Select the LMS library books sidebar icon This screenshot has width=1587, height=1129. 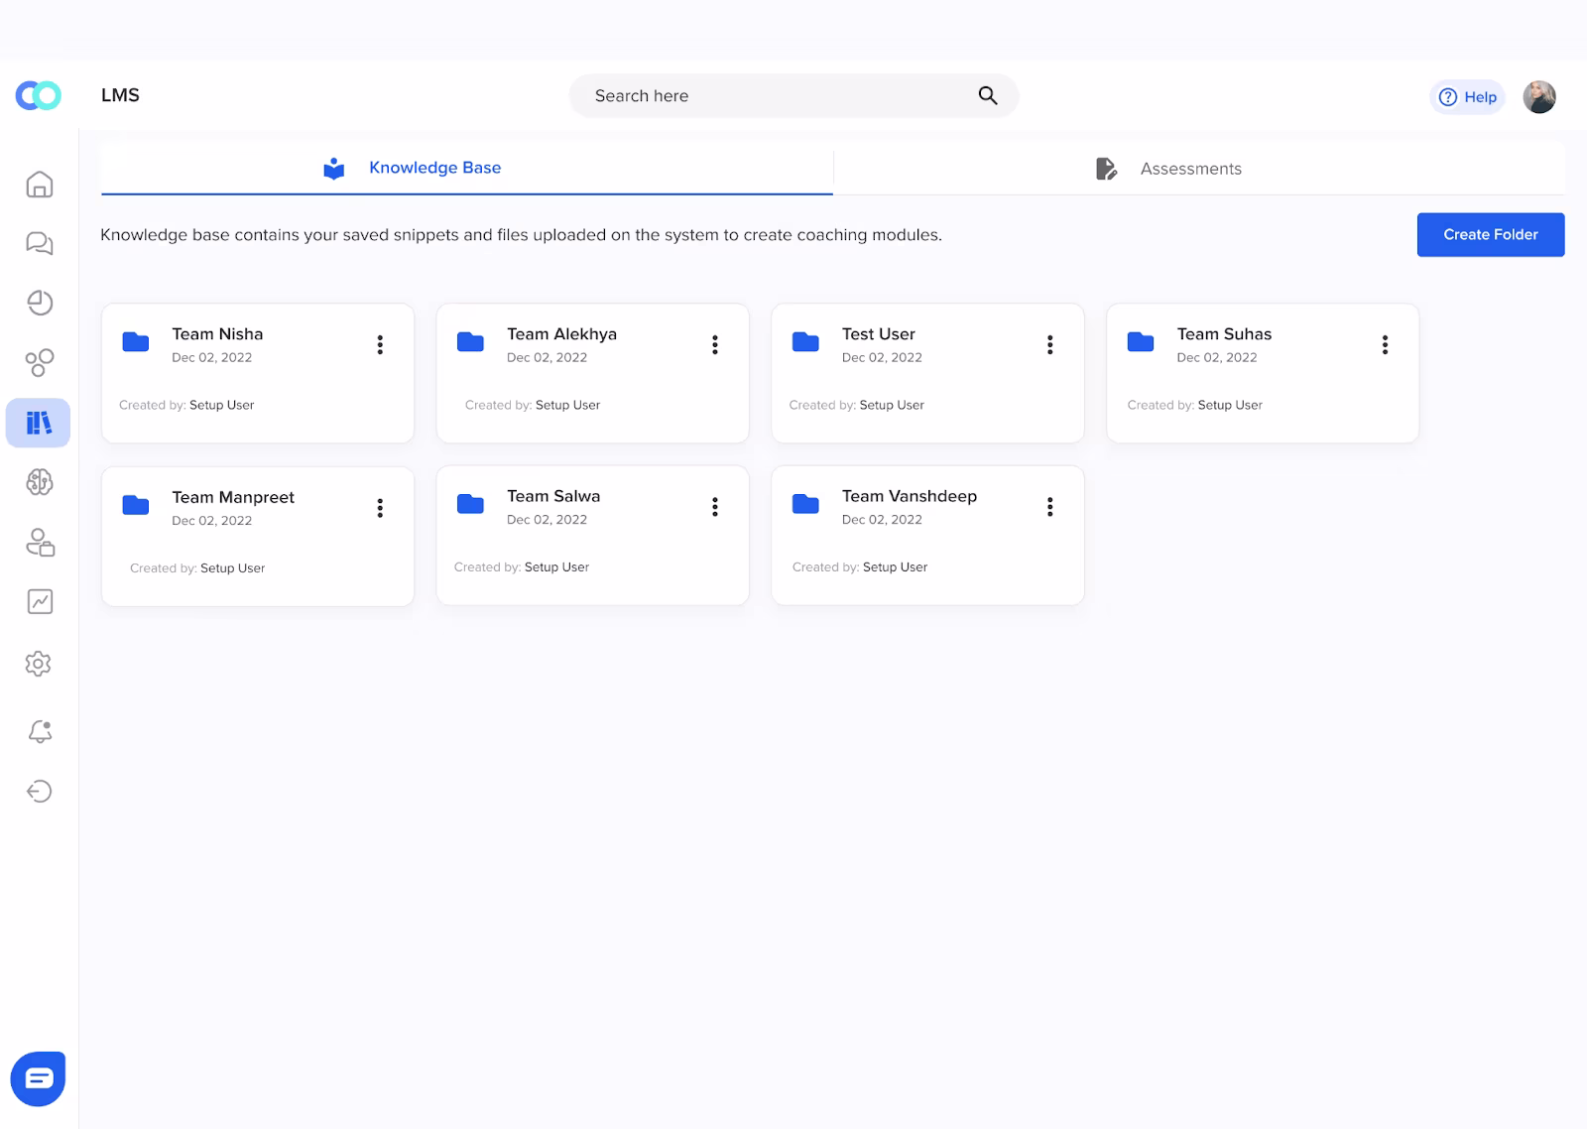pyautogui.click(x=39, y=423)
